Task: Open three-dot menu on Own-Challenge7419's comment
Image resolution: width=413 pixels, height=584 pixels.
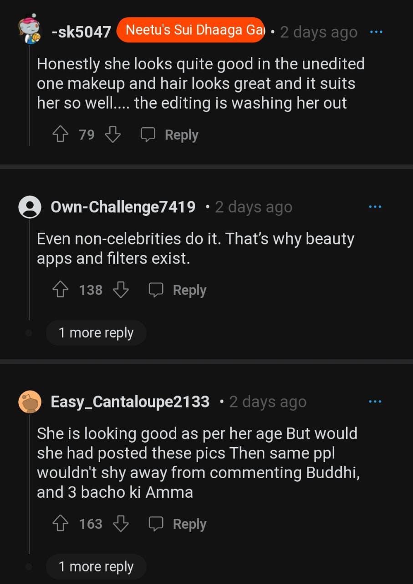Action: pos(375,207)
